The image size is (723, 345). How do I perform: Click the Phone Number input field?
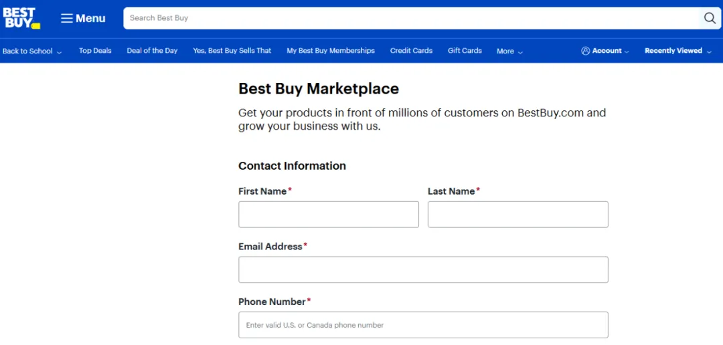click(423, 325)
